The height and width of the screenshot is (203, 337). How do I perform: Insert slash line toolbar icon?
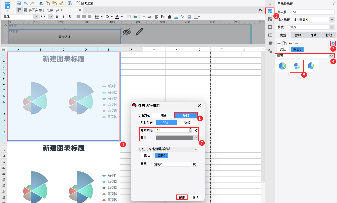(183, 17)
